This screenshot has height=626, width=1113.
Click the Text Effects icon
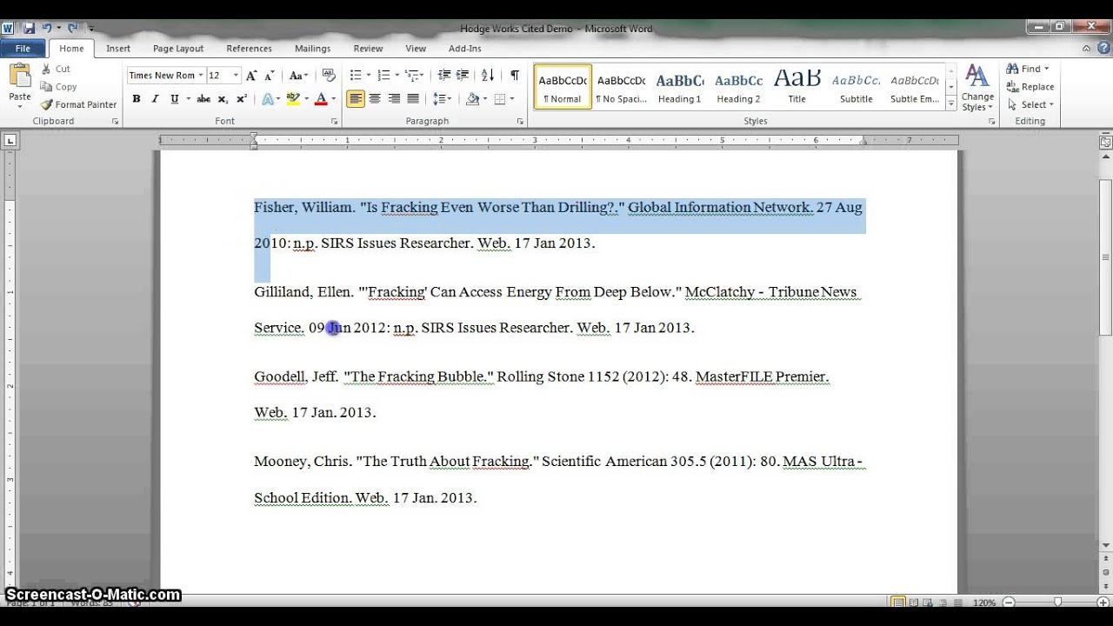[268, 99]
